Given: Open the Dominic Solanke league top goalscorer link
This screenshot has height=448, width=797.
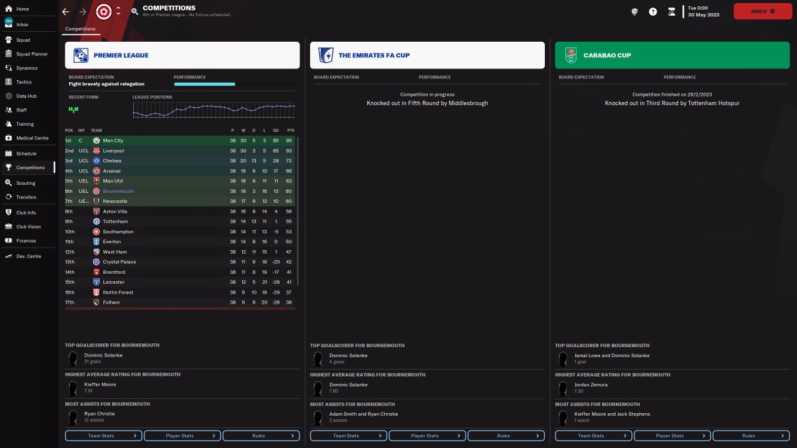Looking at the screenshot, I should point(103,355).
